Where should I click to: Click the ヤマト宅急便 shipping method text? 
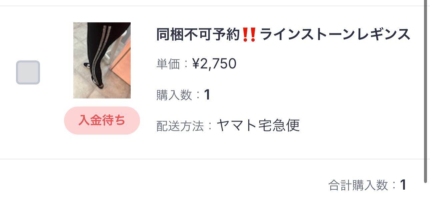tap(258, 126)
